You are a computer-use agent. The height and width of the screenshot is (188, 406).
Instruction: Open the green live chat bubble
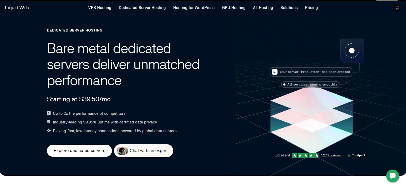click(x=393, y=176)
